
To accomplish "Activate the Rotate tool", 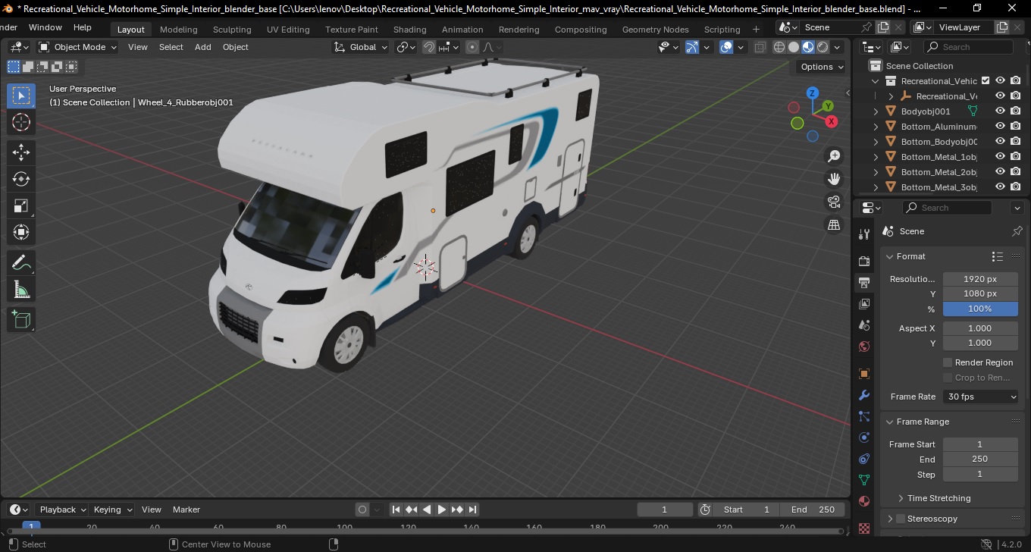I will pyautogui.click(x=21, y=179).
